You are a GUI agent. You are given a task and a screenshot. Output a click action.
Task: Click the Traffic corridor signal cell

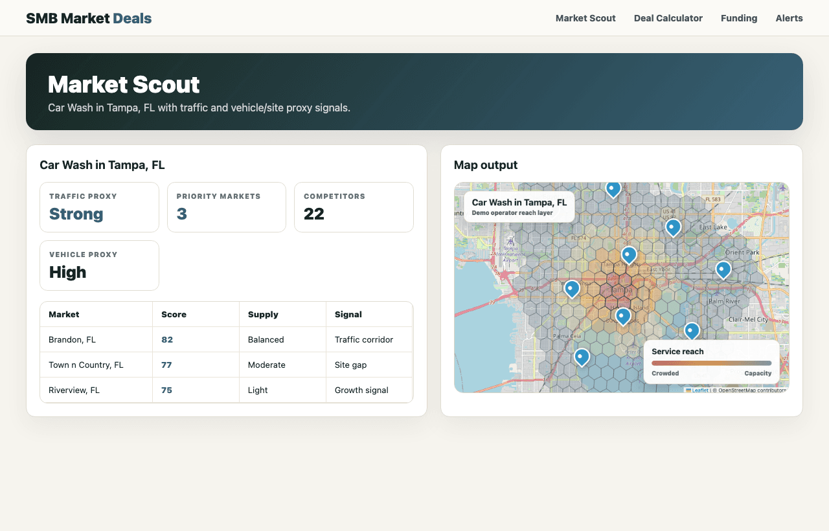369,339
